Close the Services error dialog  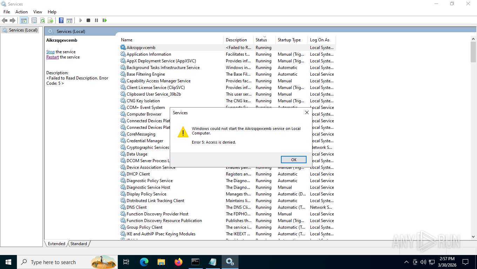[x=307, y=113]
